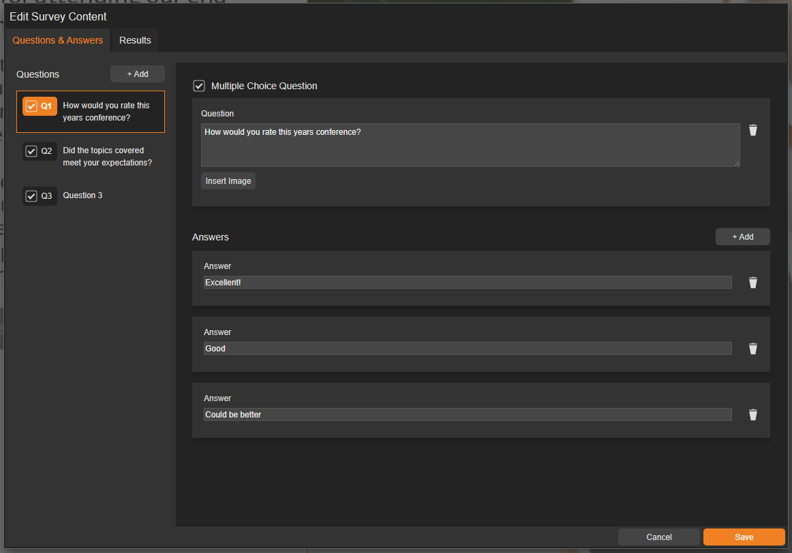The height and width of the screenshot is (553, 792).
Task: Disable the Q3 question checkbox
Action: 31,196
